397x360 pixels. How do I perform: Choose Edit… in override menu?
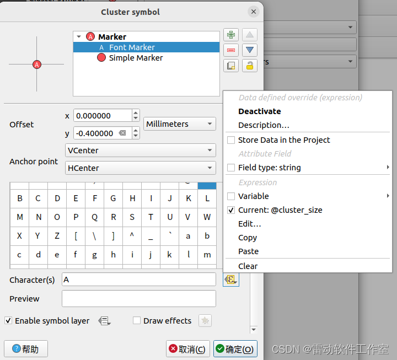249,224
